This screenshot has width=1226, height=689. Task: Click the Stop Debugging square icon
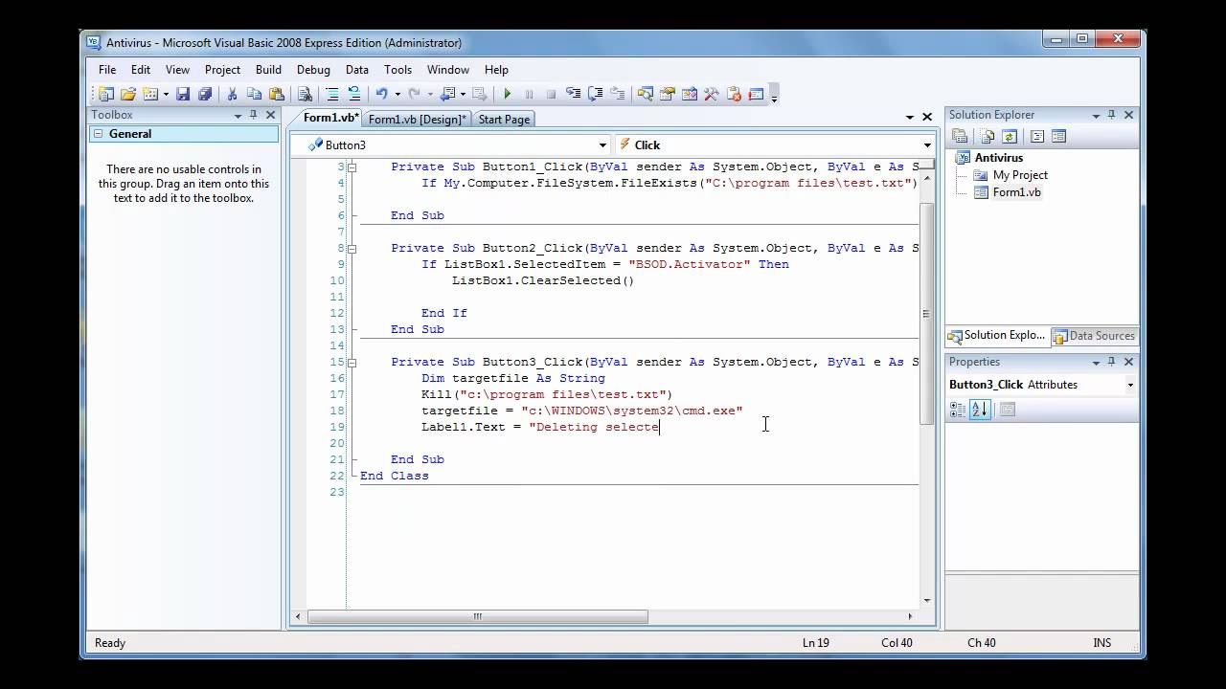[551, 94]
